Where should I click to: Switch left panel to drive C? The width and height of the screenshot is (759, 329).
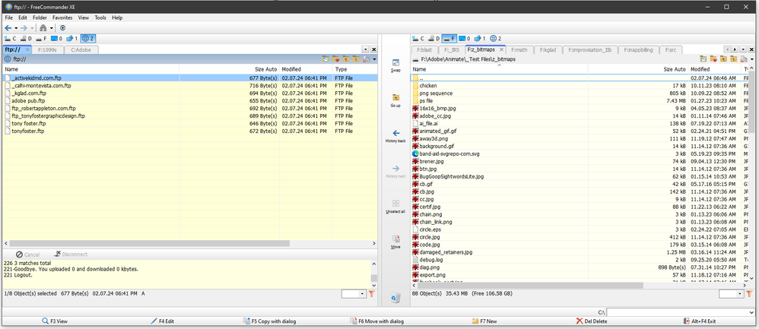tap(10, 38)
